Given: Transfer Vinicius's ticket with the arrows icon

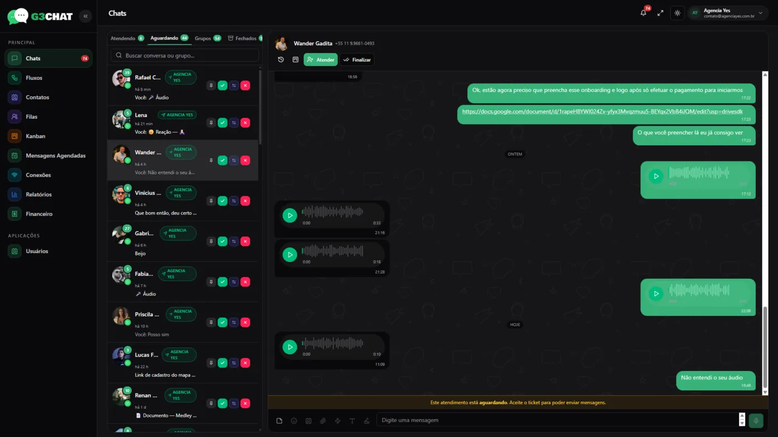Looking at the screenshot, I should pos(234,201).
